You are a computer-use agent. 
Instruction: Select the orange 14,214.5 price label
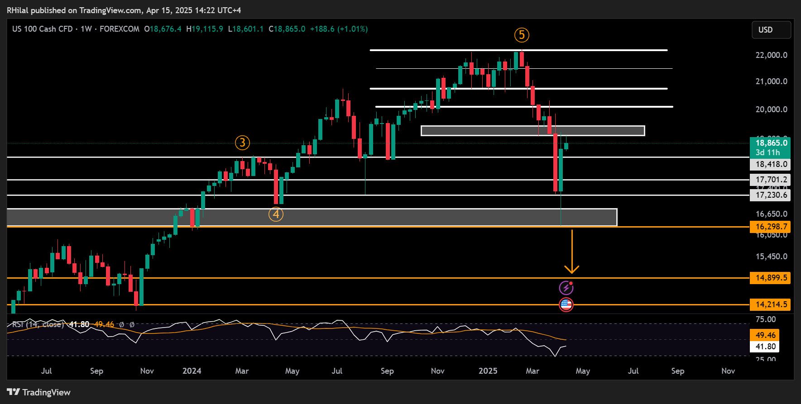pos(770,304)
